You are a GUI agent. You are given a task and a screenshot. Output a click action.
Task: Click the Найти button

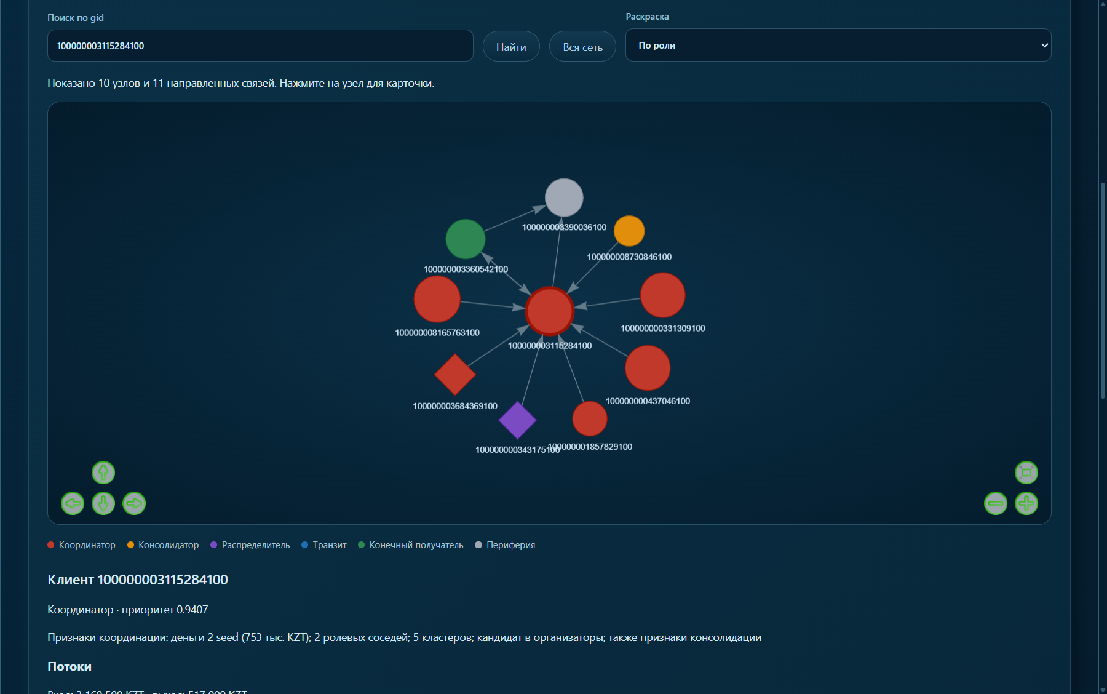(x=511, y=46)
